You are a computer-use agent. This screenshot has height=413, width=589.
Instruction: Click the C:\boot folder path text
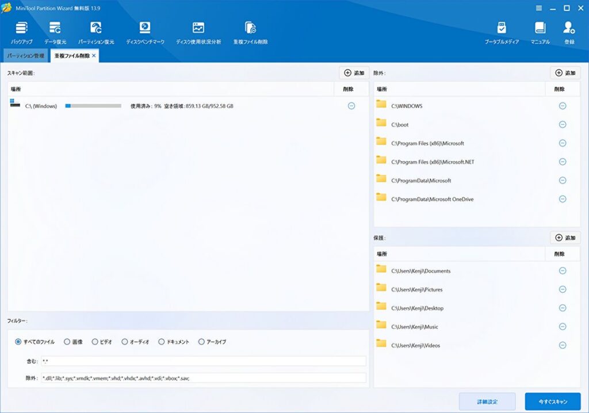[400, 125]
